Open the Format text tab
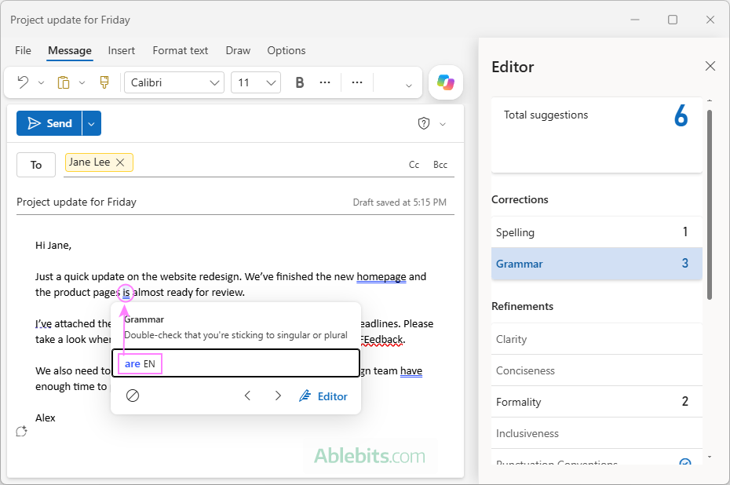Viewport: 730px width, 485px height. 181,50
